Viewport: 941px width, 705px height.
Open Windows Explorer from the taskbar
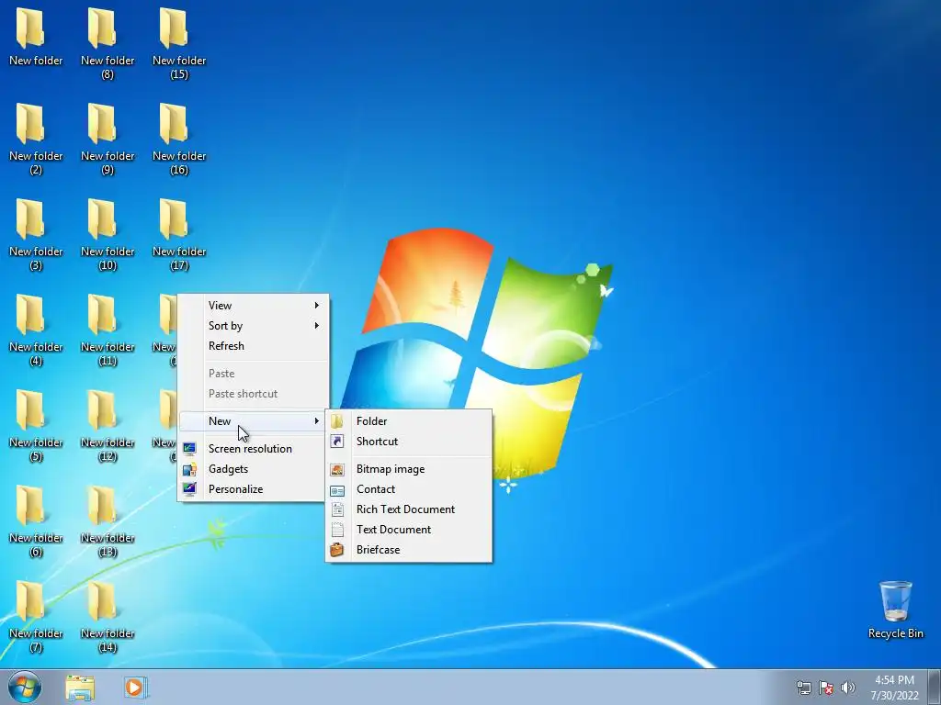(x=80, y=687)
